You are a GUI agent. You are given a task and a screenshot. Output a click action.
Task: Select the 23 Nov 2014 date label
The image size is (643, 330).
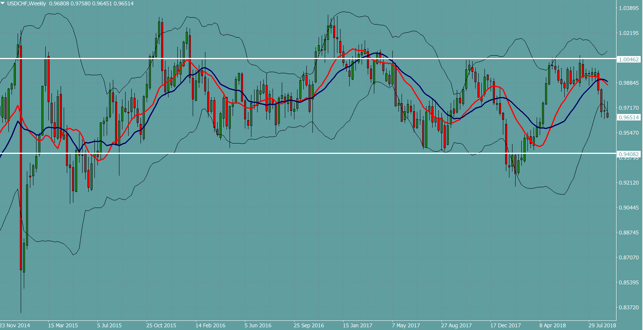15,325
